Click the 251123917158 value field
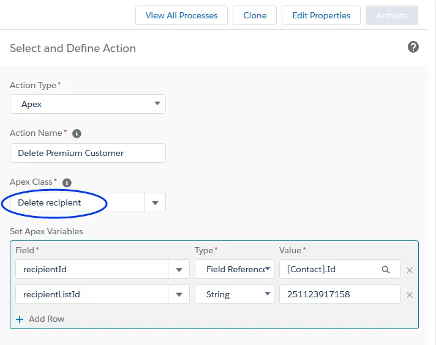This screenshot has width=436, height=345. point(340,294)
